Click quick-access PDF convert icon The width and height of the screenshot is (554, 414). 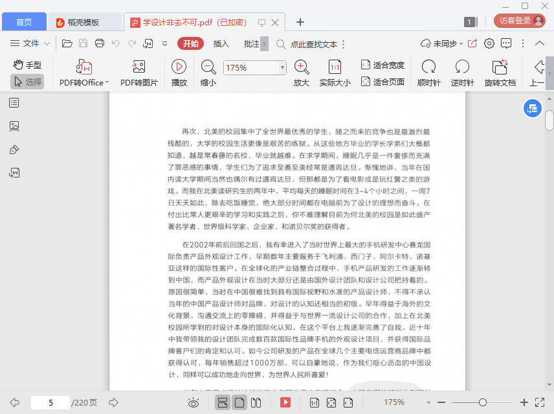148,43
